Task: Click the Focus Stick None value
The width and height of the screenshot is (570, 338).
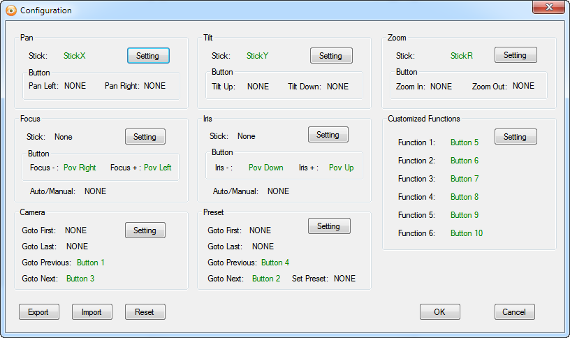Action: click(x=64, y=137)
